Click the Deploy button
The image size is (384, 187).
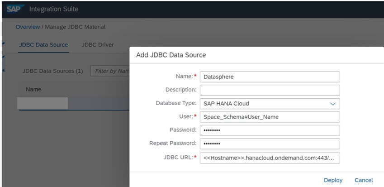333,180
